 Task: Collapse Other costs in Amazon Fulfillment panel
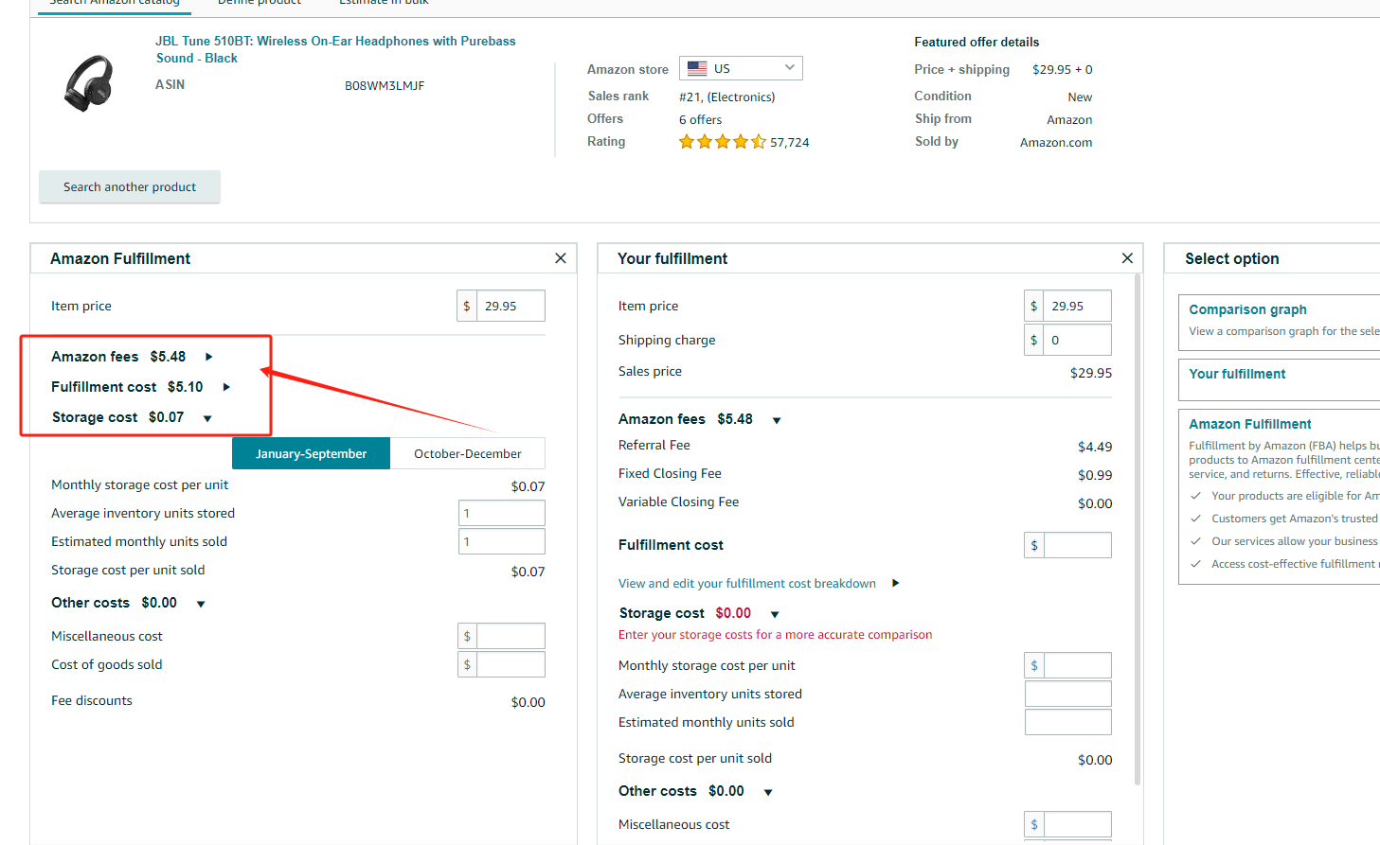[x=201, y=604]
